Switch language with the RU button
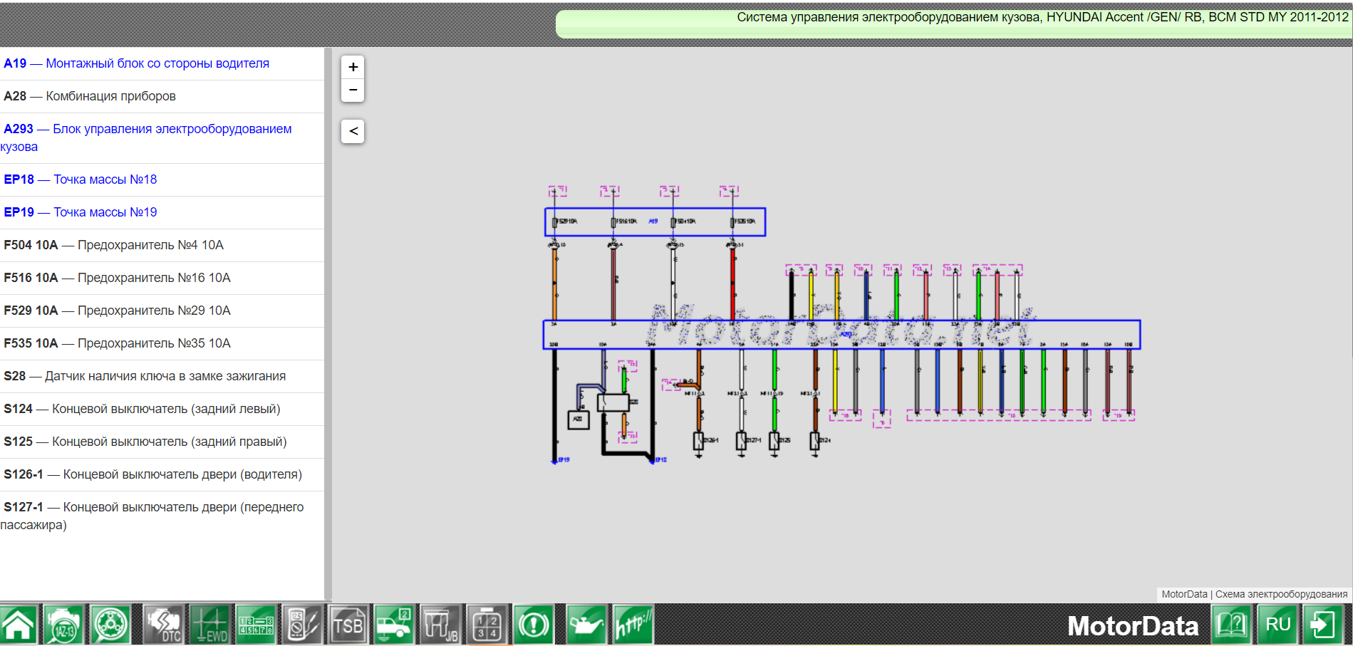1353x646 pixels. click(1277, 625)
